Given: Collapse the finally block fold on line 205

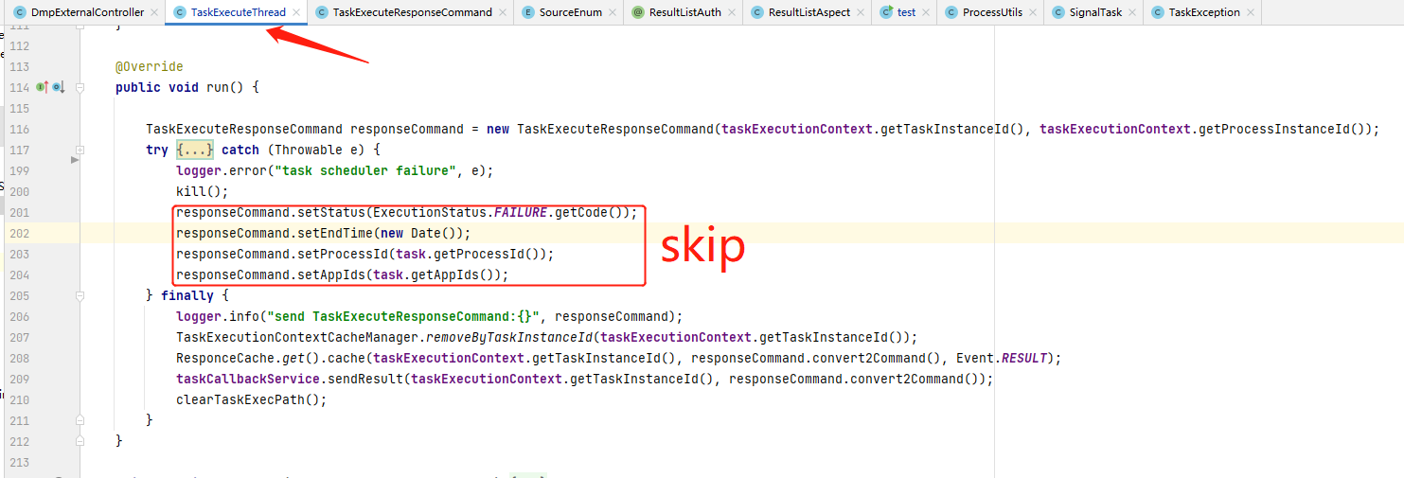Looking at the screenshot, I should click(x=80, y=295).
